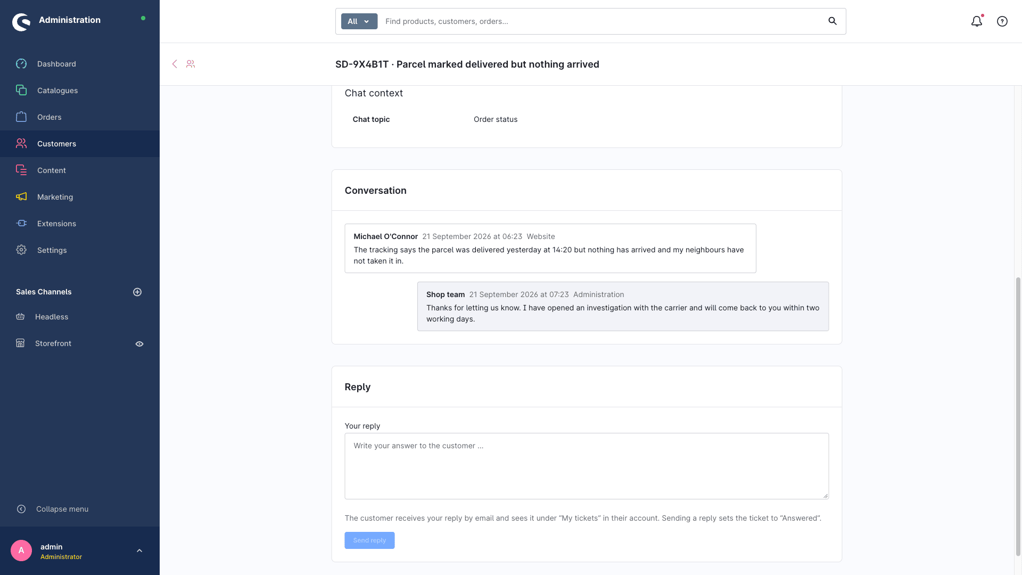Image resolution: width=1022 pixels, height=575 pixels.
Task: Click the Headless basket icon
Action: [x=20, y=317]
